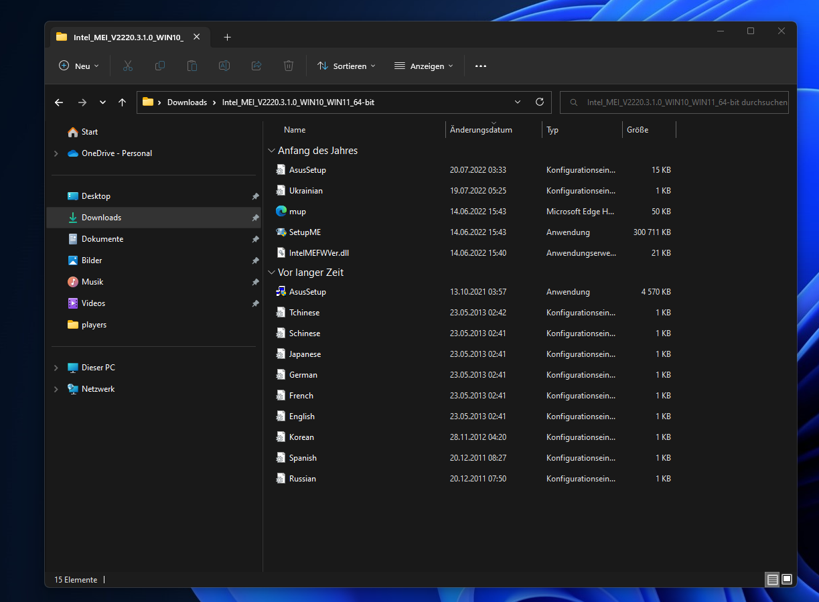The width and height of the screenshot is (819, 602).
Task: Open Desktop in navigation pane
Action: pyautogui.click(x=96, y=196)
